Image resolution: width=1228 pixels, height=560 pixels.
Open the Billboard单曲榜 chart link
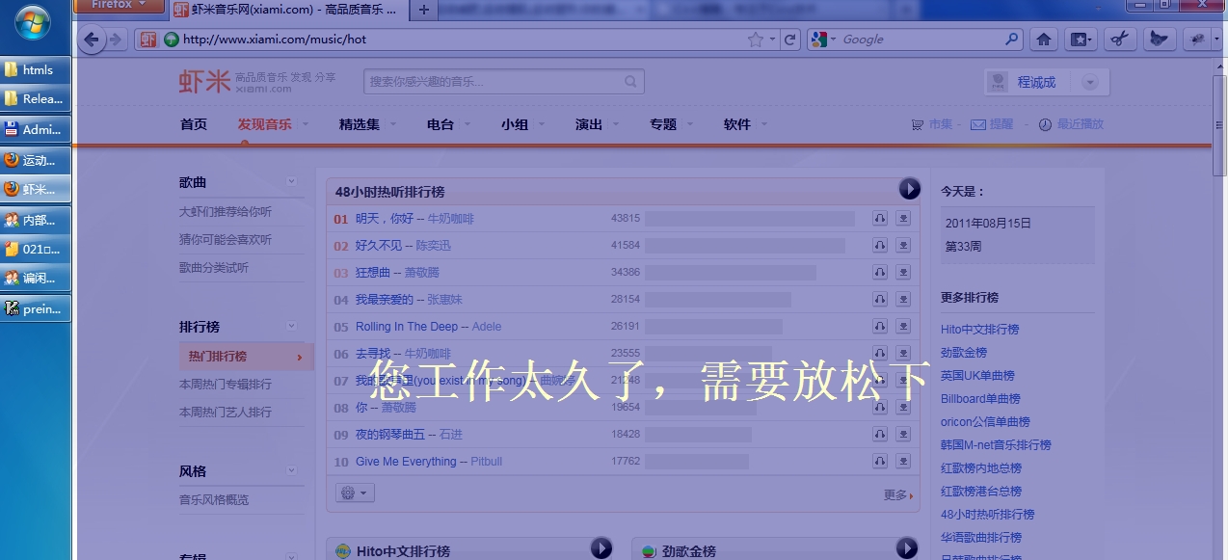pyautogui.click(x=980, y=399)
